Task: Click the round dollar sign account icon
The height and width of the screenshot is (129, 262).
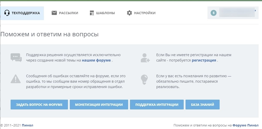Action: 213,13
